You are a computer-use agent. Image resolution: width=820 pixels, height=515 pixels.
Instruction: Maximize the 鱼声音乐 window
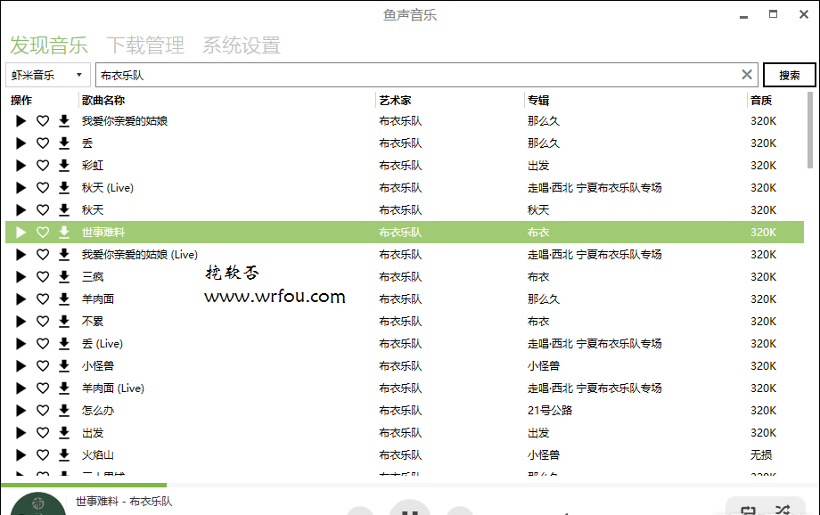(x=774, y=14)
